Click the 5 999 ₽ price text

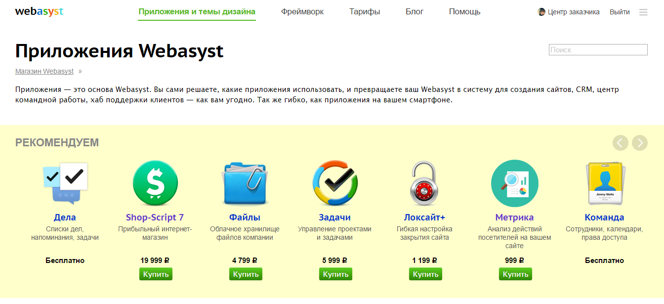(x=334, y=261)
